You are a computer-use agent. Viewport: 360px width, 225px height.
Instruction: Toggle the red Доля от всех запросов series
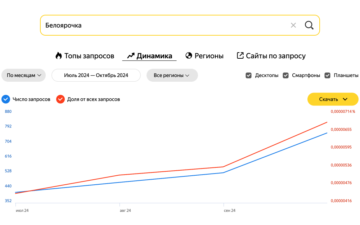(x=60, y=99)
